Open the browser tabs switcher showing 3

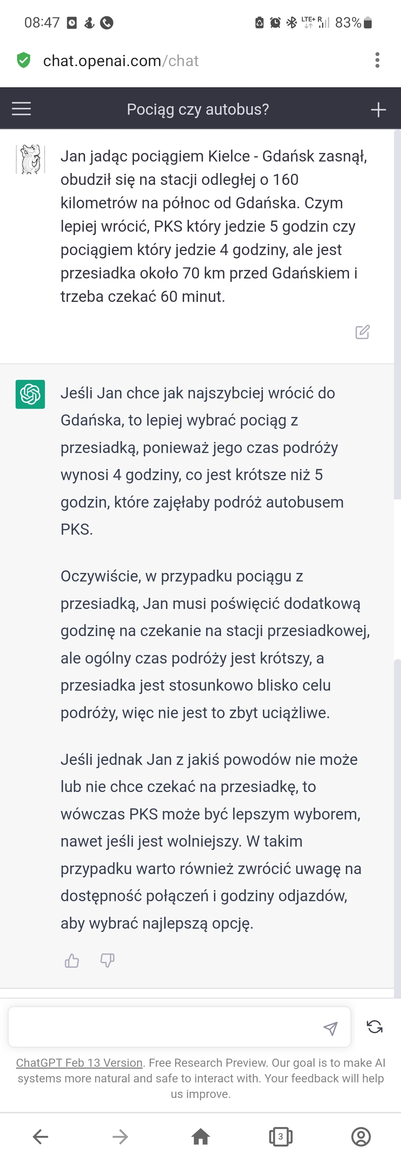coord(280,1137)
